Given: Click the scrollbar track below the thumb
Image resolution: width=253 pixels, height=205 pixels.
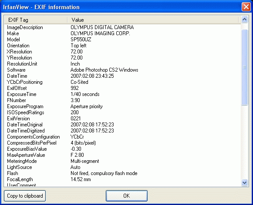Looking at the screenshot, I should tap(244, 142).
